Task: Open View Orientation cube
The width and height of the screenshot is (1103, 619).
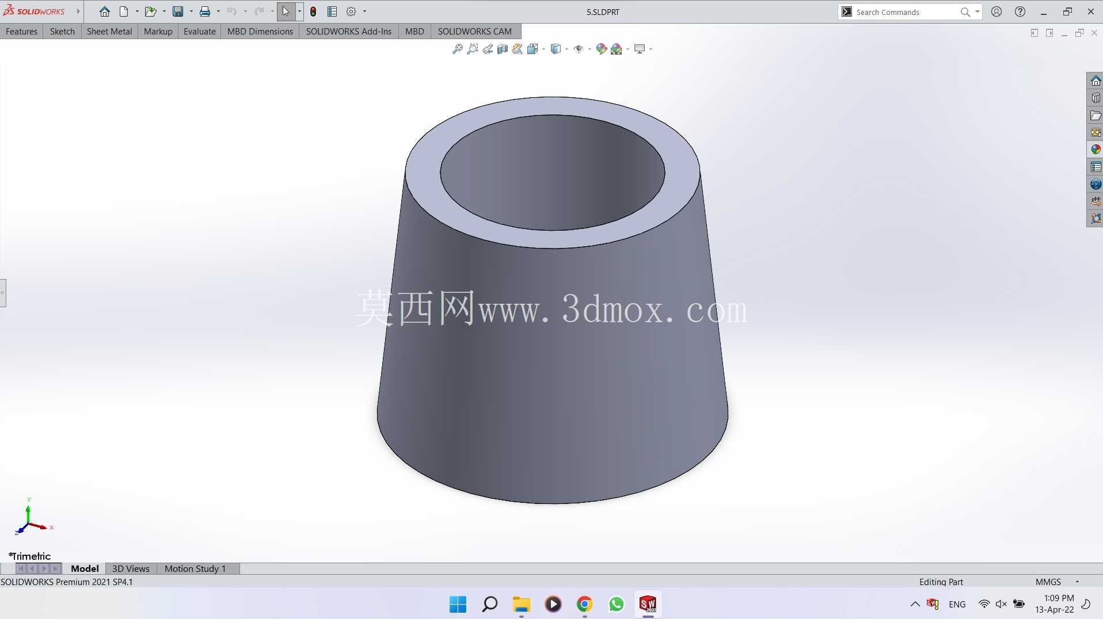Action: tap(533, 49)
